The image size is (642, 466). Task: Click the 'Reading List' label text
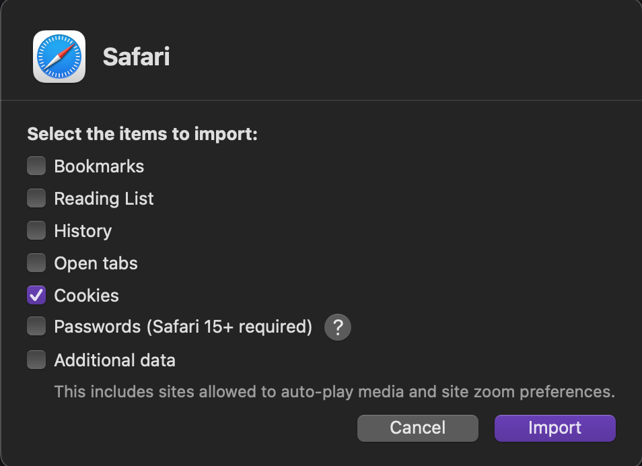104,199
